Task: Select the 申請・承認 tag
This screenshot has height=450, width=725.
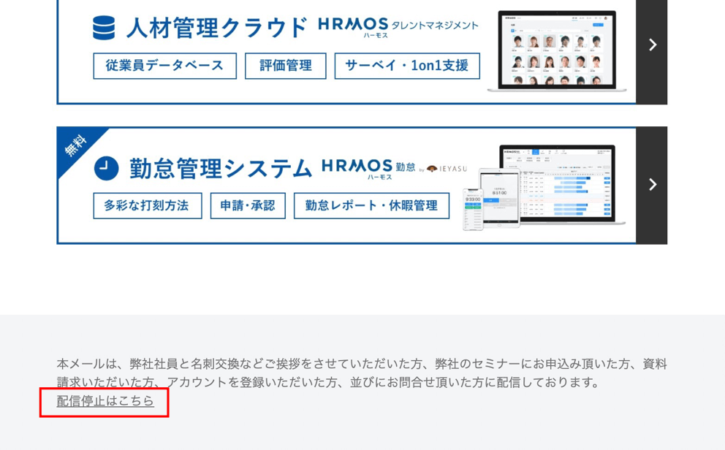Action: click(248, 206)
